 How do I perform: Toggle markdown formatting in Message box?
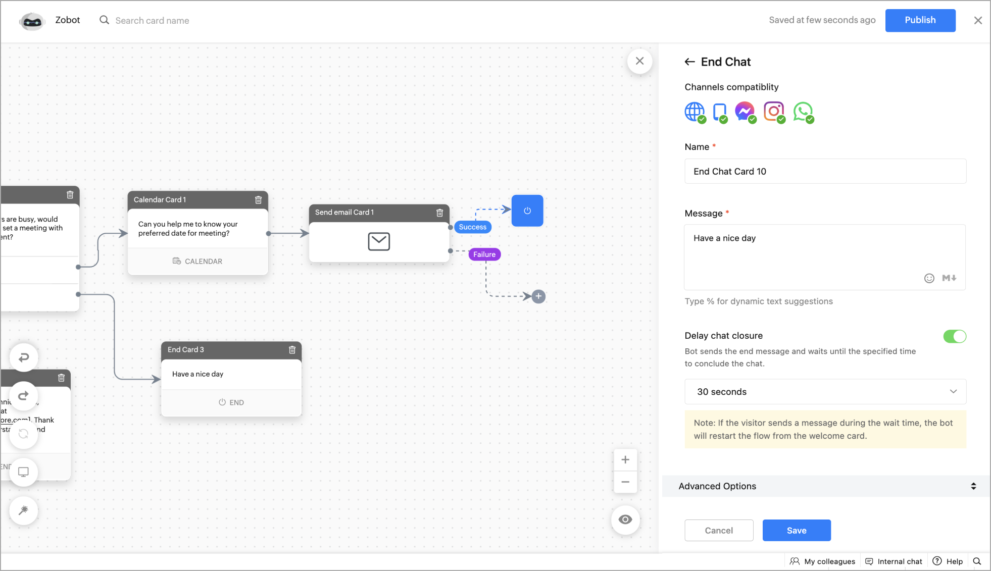coord(949,278)
